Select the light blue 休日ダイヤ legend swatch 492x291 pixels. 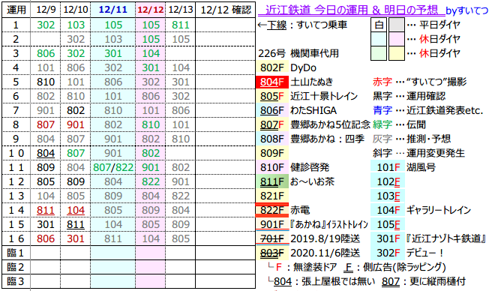[379, 39]
